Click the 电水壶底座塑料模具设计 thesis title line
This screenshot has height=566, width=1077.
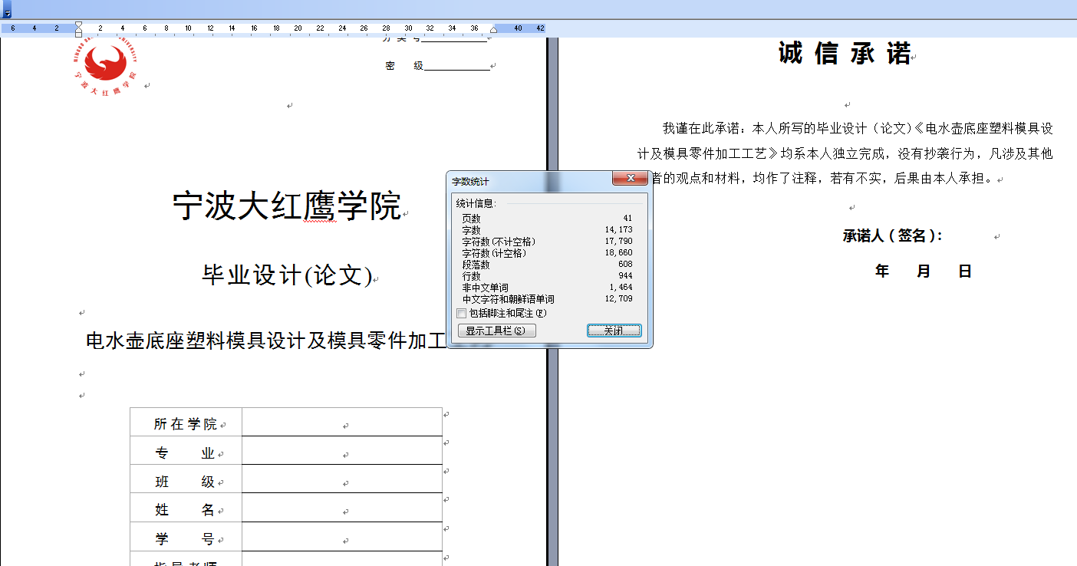265,341
